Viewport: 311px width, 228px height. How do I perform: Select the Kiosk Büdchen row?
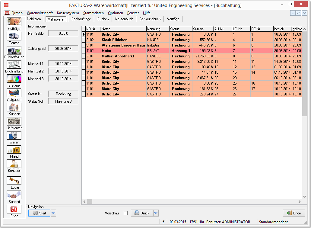(x=194, y=40)
